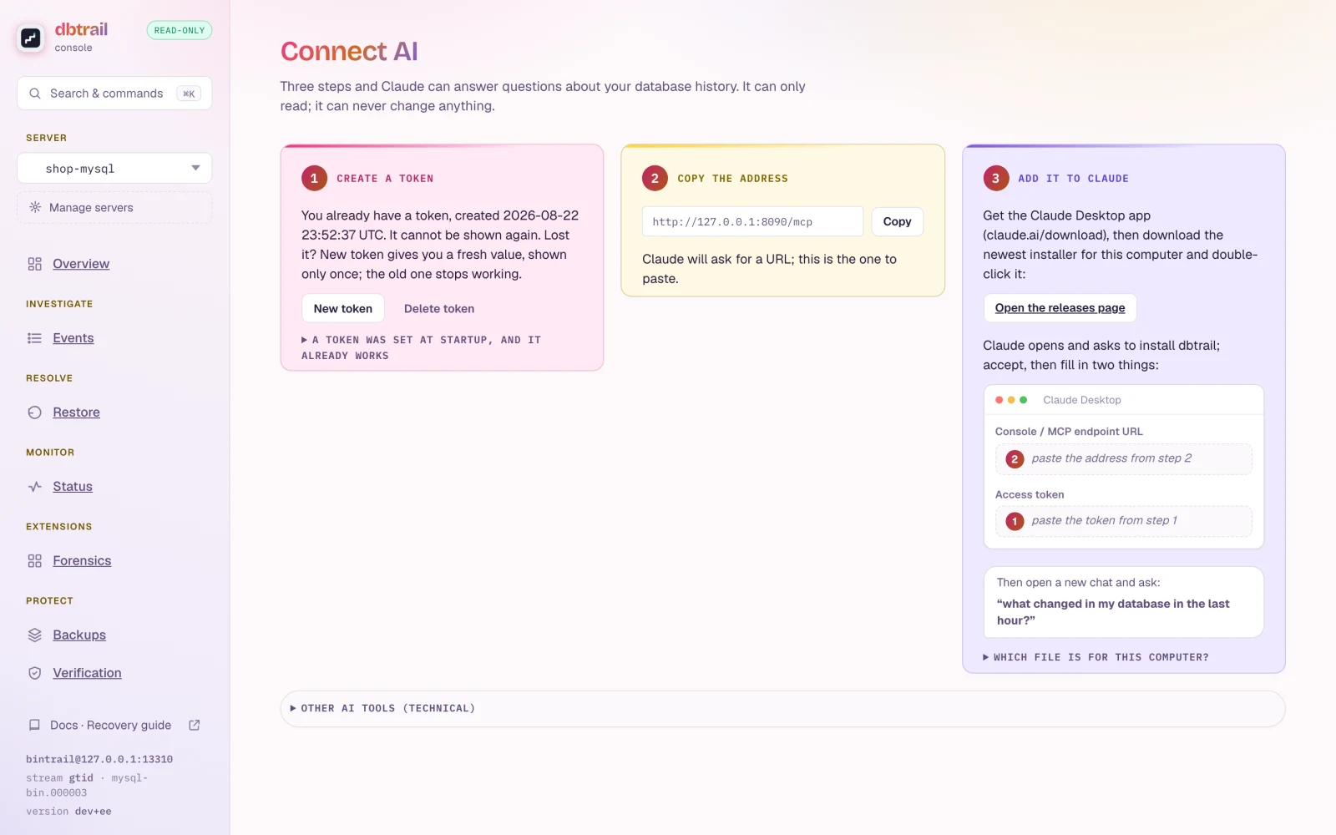Image resolution: width=1336 pixels, height=835 pixels.
Task: Navigate to the Status page
Action: pos(73,487)
